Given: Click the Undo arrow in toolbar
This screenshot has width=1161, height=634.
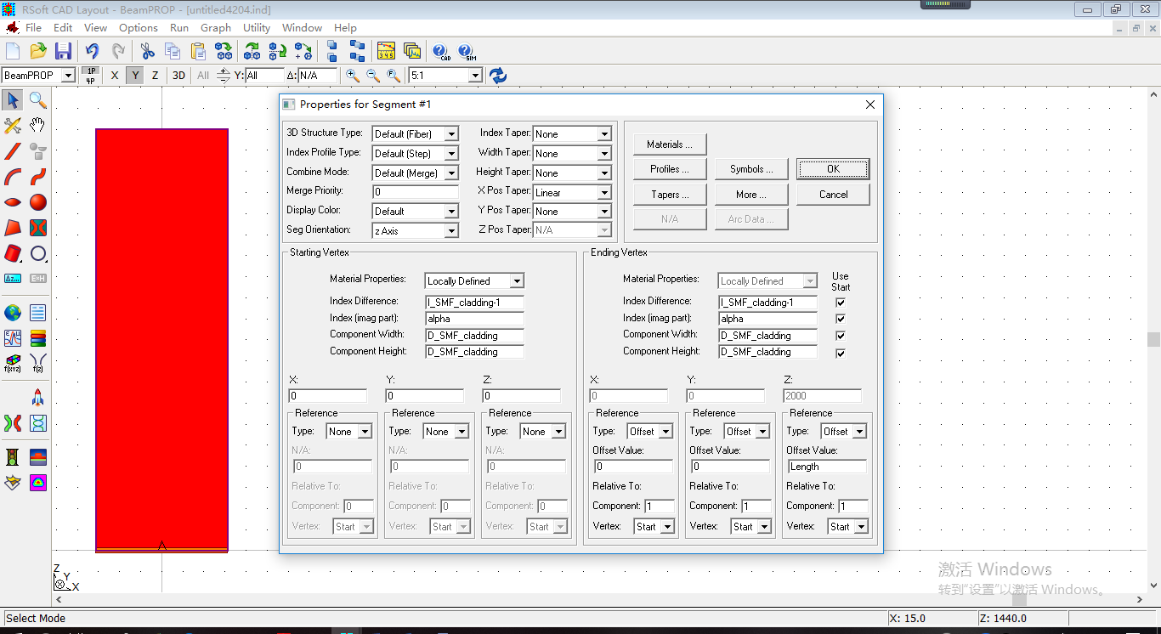Looking at the screenshot, I should tap(92, 51).
